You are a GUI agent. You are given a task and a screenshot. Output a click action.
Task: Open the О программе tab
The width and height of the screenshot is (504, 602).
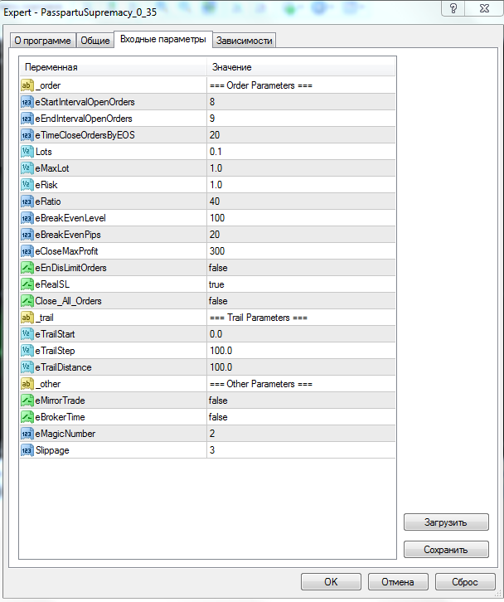pos(42,41)
